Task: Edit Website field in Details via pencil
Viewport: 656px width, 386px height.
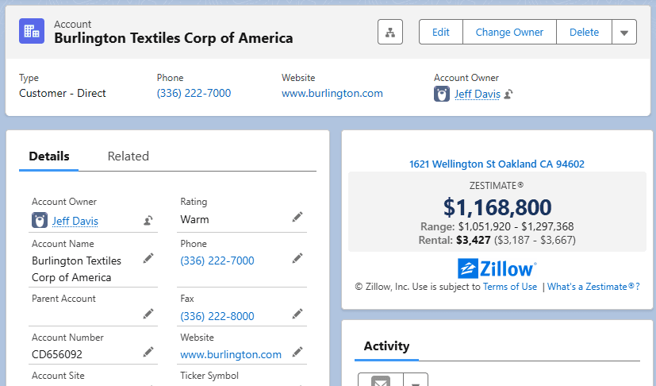Action: tap(297, 352)
